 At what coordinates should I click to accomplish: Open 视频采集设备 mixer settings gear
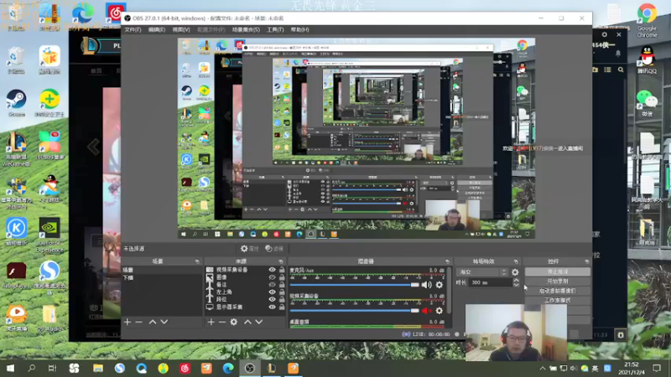tap(439, 311)
